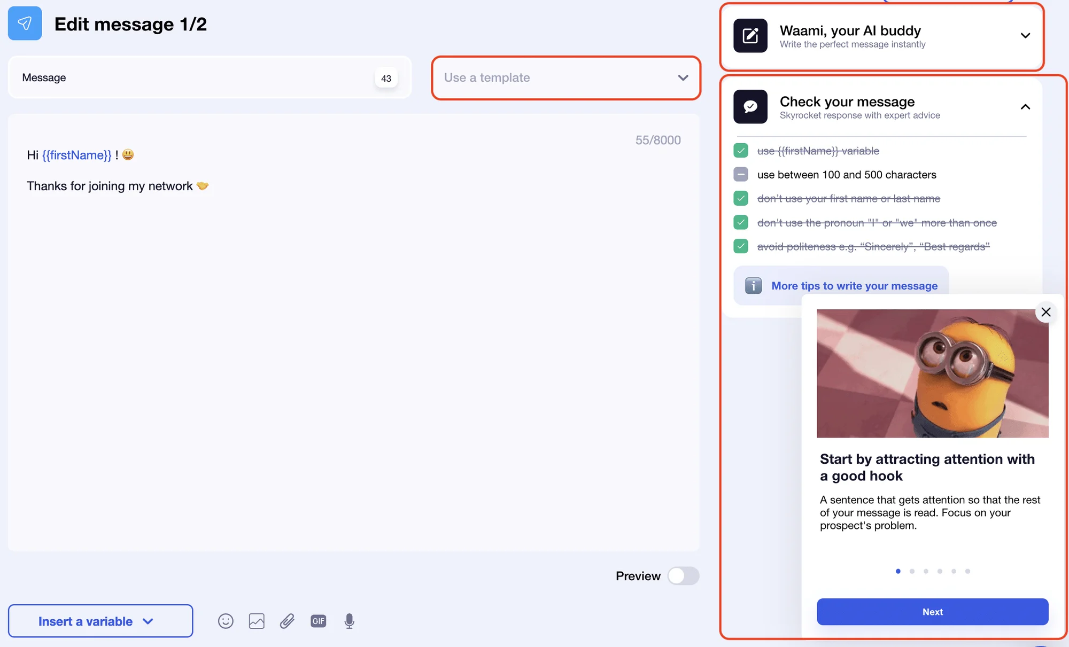This screenshot has width=1069, height=647.
Task: Click the Check your message bubble icon
Action: tap(750, 106)
